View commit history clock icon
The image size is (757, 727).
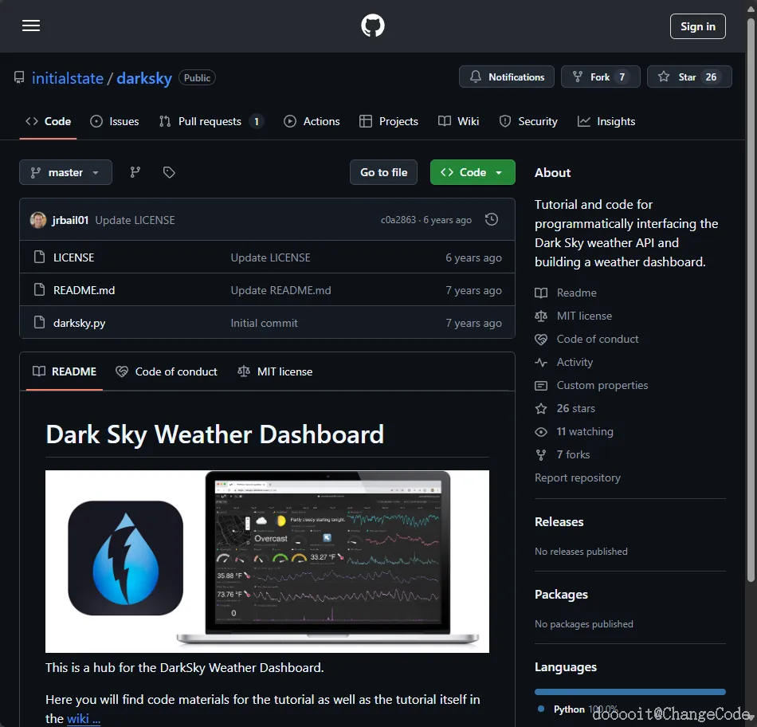[492, 219]
